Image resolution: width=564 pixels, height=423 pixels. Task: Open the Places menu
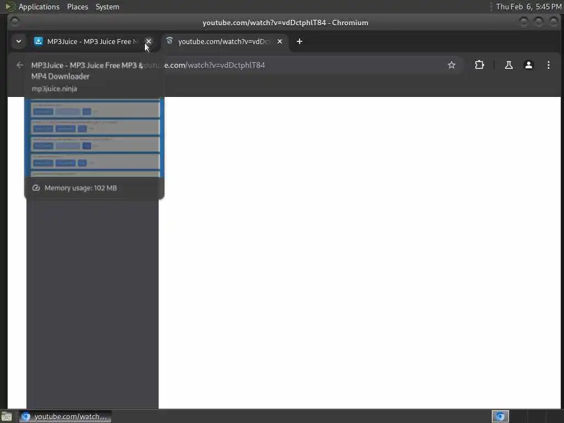pyautogui.click(x=78, y=7)
